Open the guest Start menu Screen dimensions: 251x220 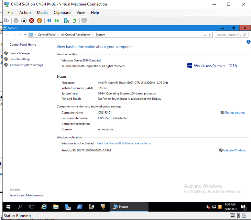(x=8, y=207)
